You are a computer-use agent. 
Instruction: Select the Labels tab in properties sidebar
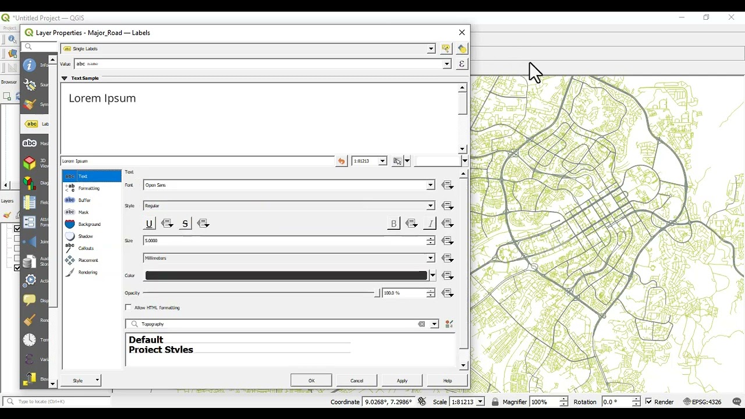(x=36, y=124)
